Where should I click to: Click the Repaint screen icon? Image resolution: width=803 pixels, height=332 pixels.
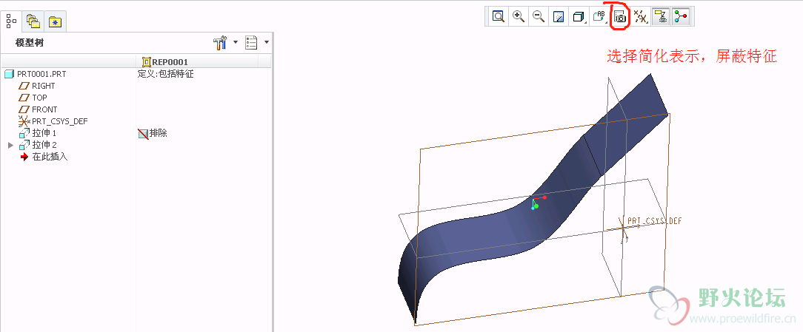point(559,17)
